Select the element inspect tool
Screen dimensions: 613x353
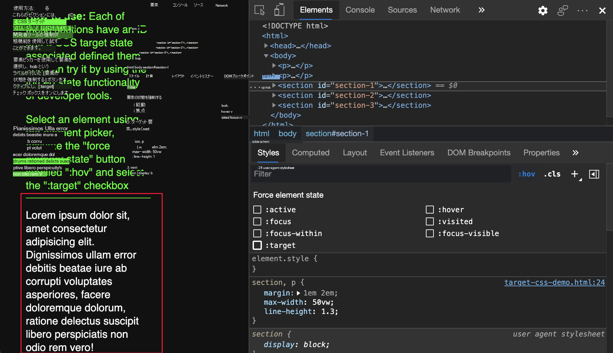(260, 10)
